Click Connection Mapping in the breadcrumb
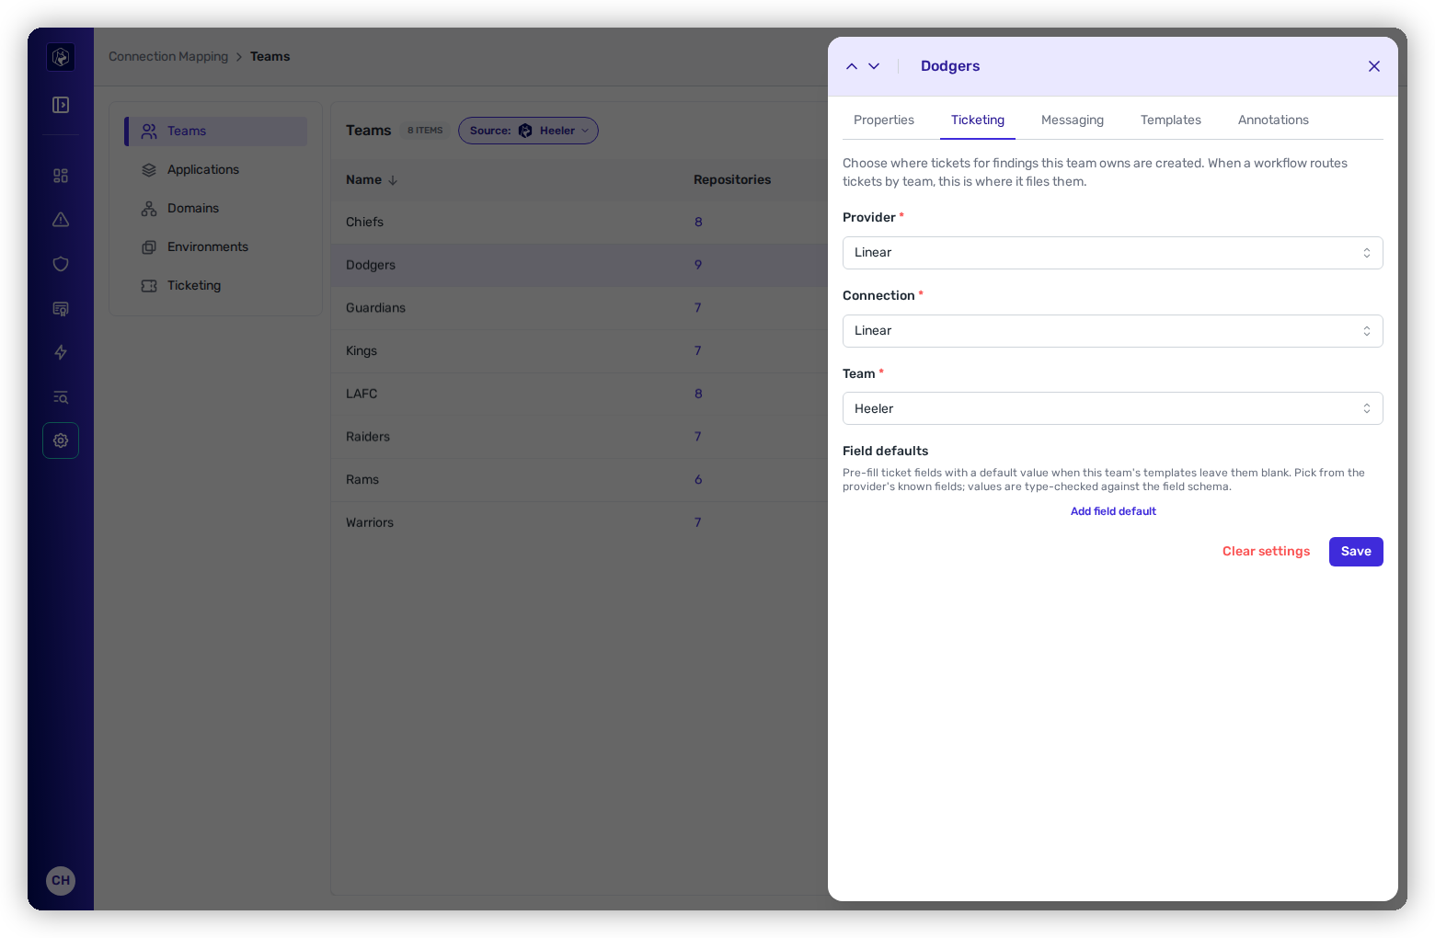Image resolution: width=1435 pixels, height=938 pixels. point(168,57)
